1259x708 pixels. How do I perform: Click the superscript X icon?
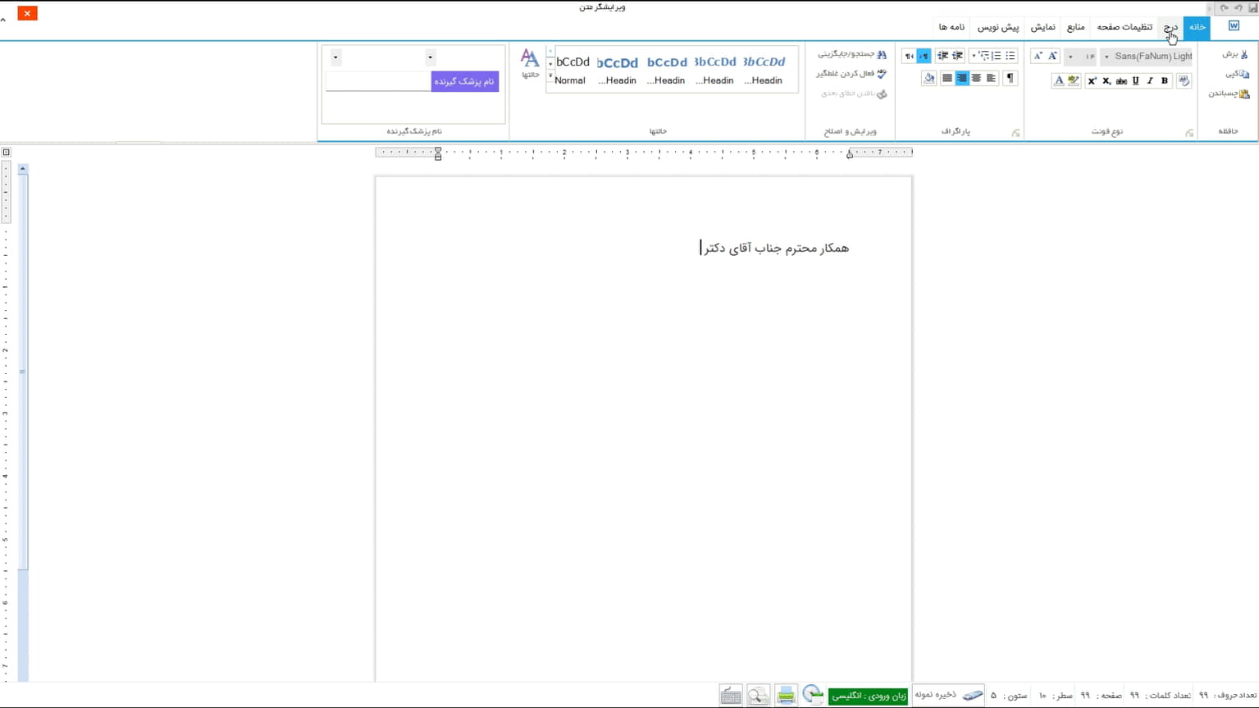[x=1092, y=81]
